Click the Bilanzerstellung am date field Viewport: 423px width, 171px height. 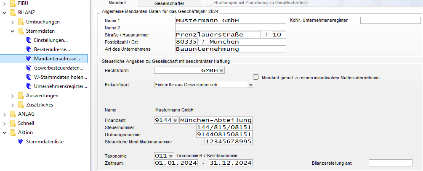point(390,163)
